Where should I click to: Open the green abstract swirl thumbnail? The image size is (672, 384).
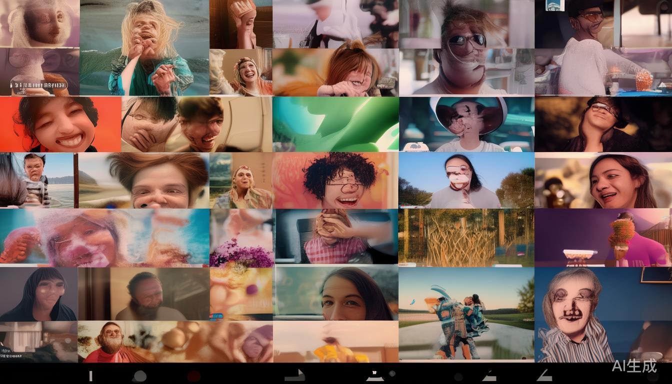pyautogui.click(x=335, y=124)
